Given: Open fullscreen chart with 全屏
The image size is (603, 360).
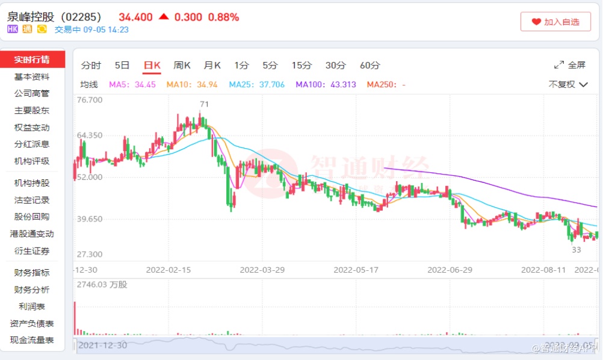Looking at the screenshot, I should 570,65.
